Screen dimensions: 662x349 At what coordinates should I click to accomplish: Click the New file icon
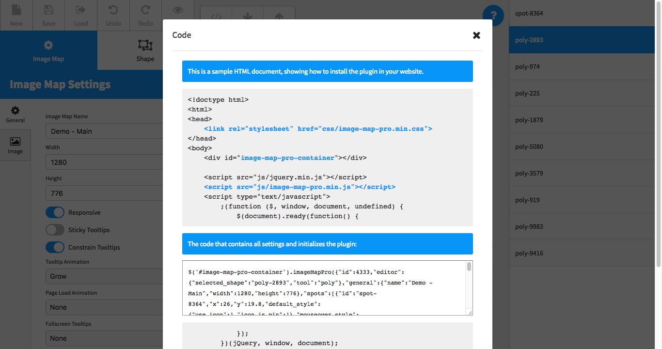click(16, 10)
